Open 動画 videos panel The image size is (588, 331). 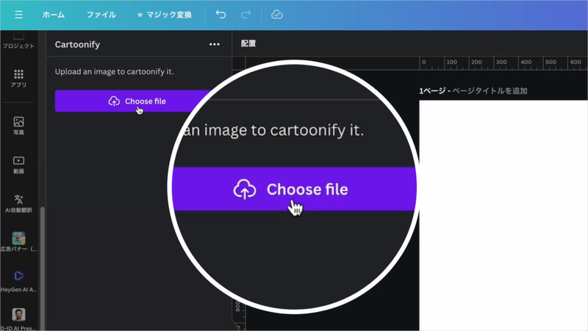point(18,165)
